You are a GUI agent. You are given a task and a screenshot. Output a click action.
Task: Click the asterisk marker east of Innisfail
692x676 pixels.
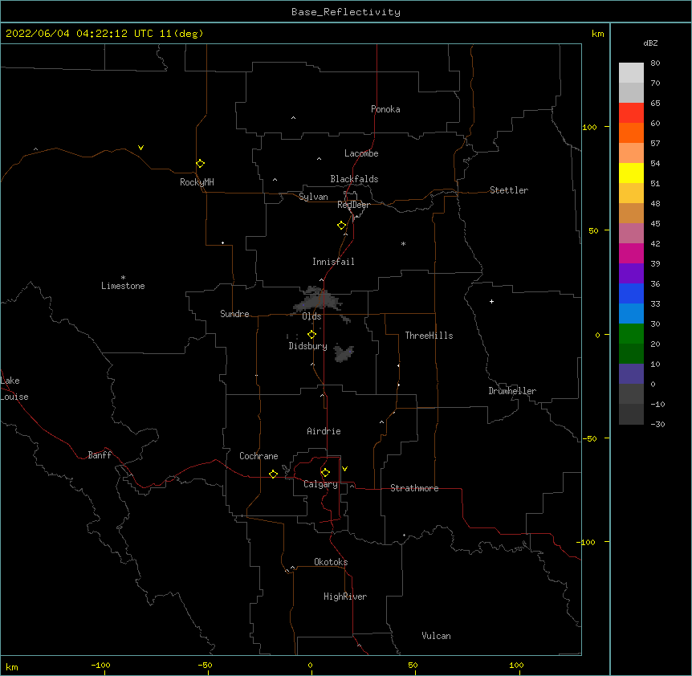pyautogui.click(x=403, y=243)
